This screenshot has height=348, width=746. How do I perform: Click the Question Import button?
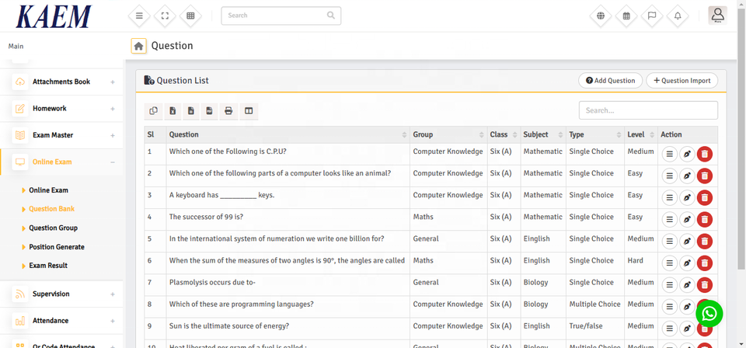coord(682,81)
